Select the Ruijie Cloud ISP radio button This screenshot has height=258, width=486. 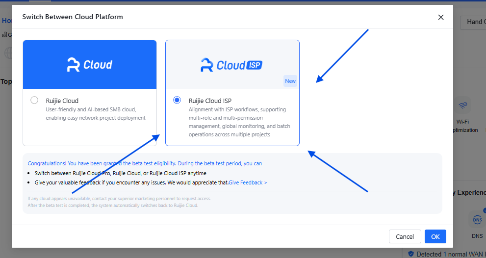(177, 100)
